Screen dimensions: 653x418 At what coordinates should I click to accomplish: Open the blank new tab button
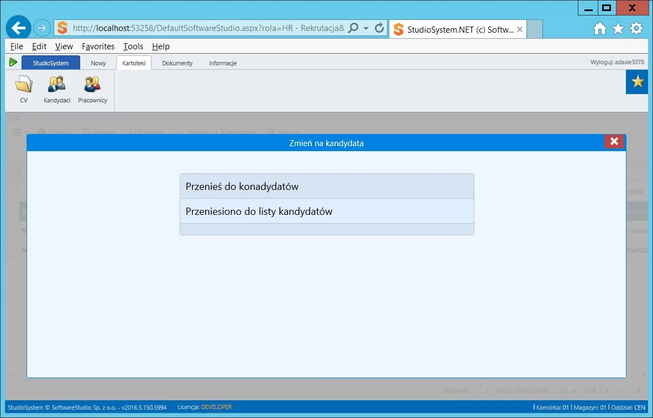[x=535, y=29]
